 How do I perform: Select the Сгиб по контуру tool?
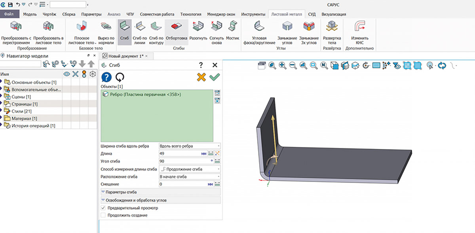pyautogui.click(x=156, y=32)
